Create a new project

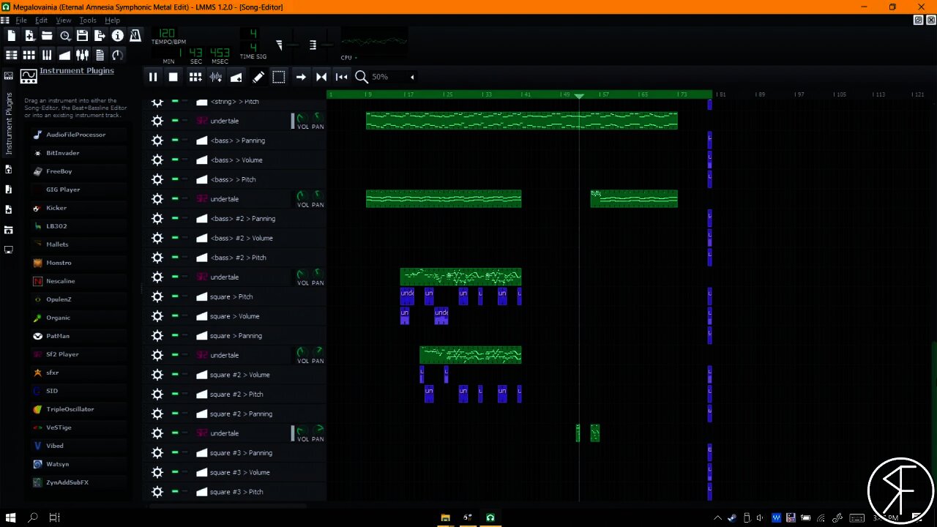pyautogui.click(x=12, y=35)
